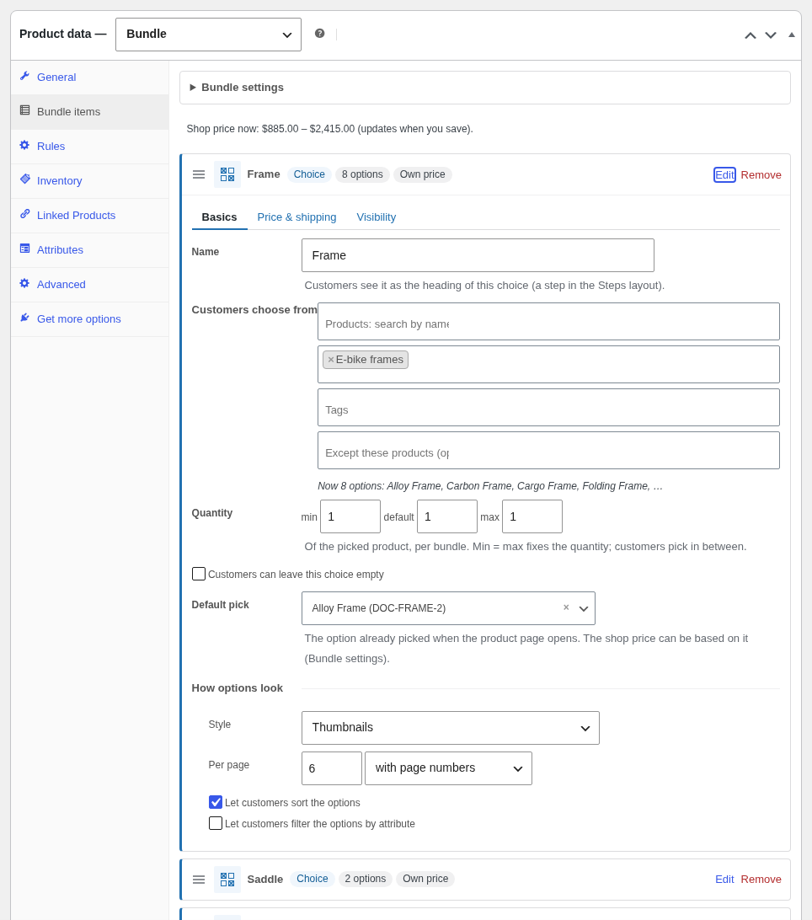Remove the Frame bundle item
The width and height of the screenshot is (812, 920).
click(761, 175)
